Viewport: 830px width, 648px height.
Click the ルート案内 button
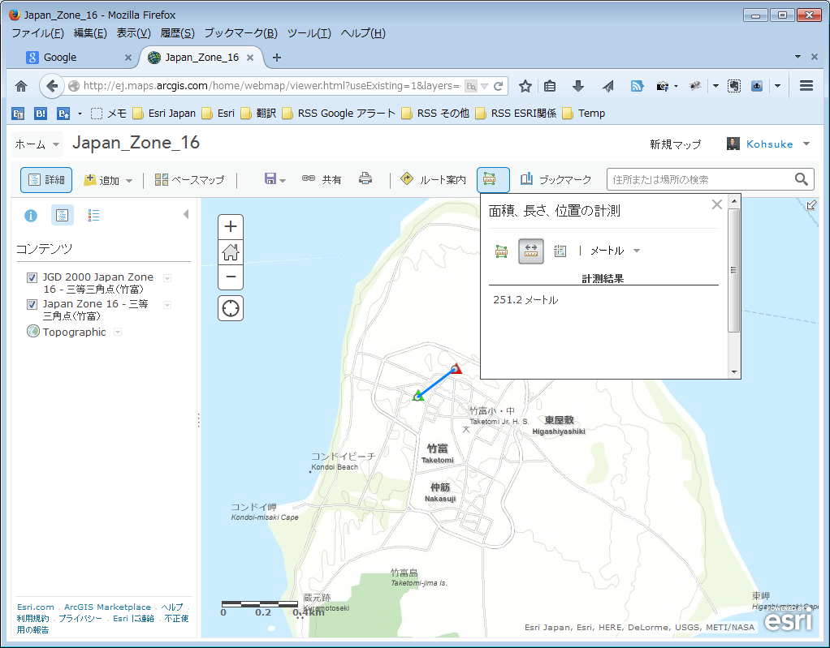(434, 180)
